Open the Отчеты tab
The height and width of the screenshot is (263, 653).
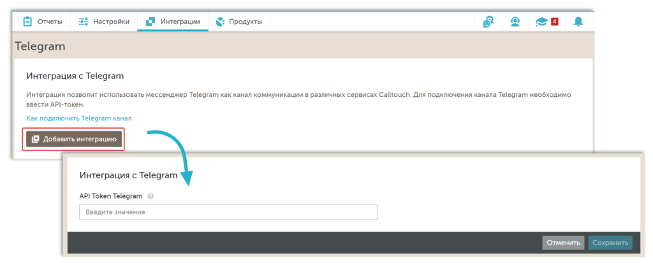click(42, 22)
